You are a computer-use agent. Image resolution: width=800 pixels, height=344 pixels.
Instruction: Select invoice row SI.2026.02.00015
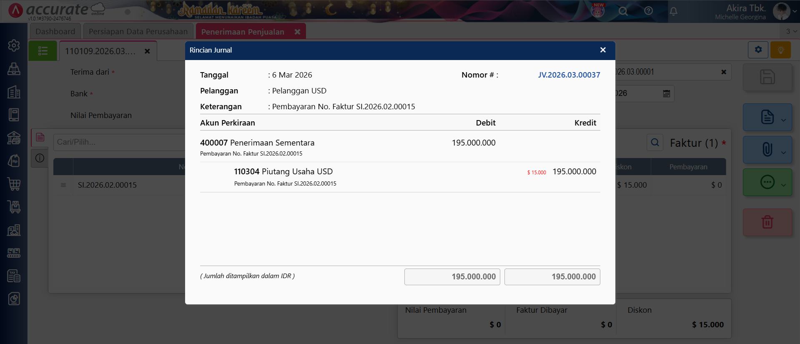pyautogui.click(x=107, y=185)
